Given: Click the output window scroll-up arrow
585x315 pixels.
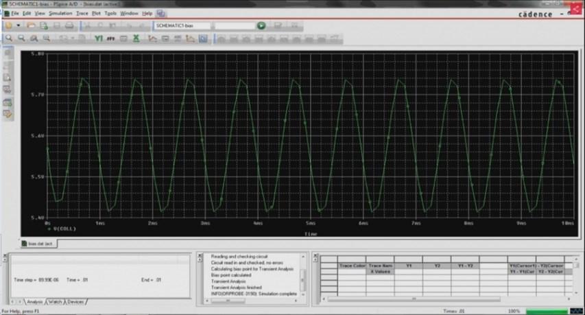Looking at the screenshot, I should click(303, 257).
